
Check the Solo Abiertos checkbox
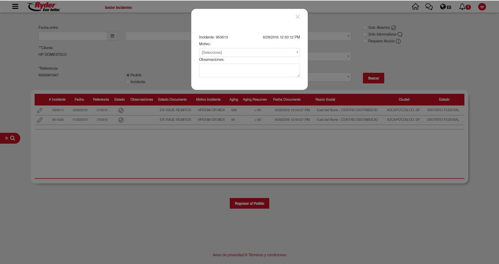tap(365, 28)
